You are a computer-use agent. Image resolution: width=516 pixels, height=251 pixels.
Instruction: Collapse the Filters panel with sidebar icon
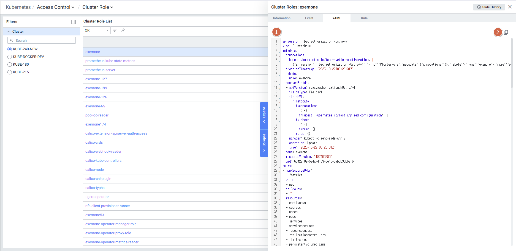(74, 22)
